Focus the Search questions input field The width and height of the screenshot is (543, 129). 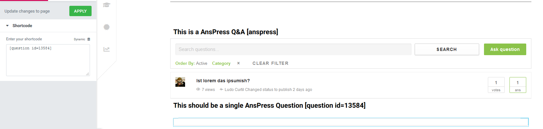[293, 49]
